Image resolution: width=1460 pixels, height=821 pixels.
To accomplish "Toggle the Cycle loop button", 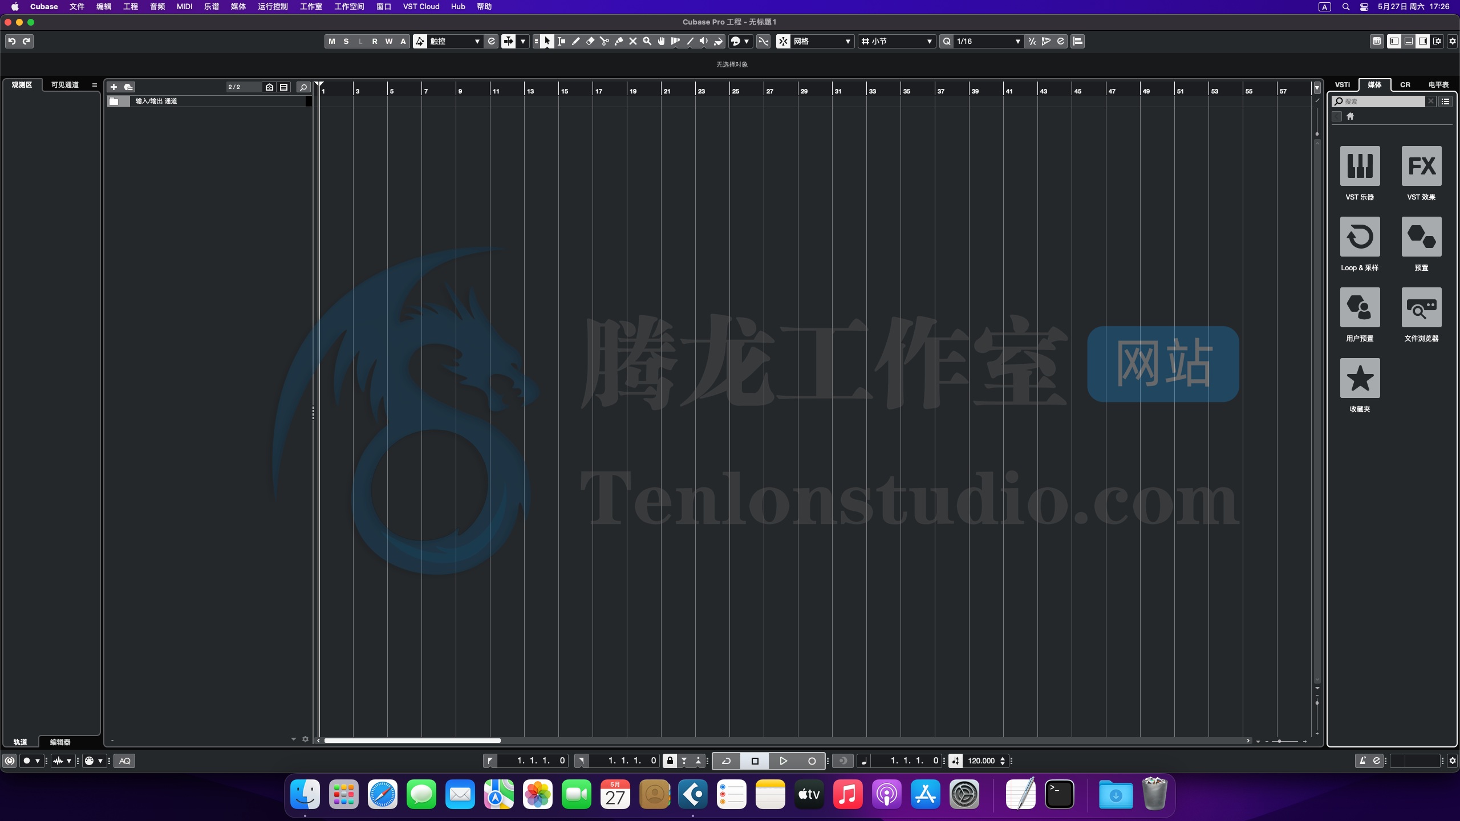I will tap(727, 761).
